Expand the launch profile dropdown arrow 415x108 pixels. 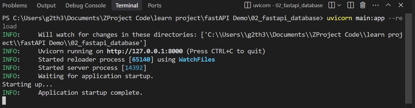pos(339,5)
